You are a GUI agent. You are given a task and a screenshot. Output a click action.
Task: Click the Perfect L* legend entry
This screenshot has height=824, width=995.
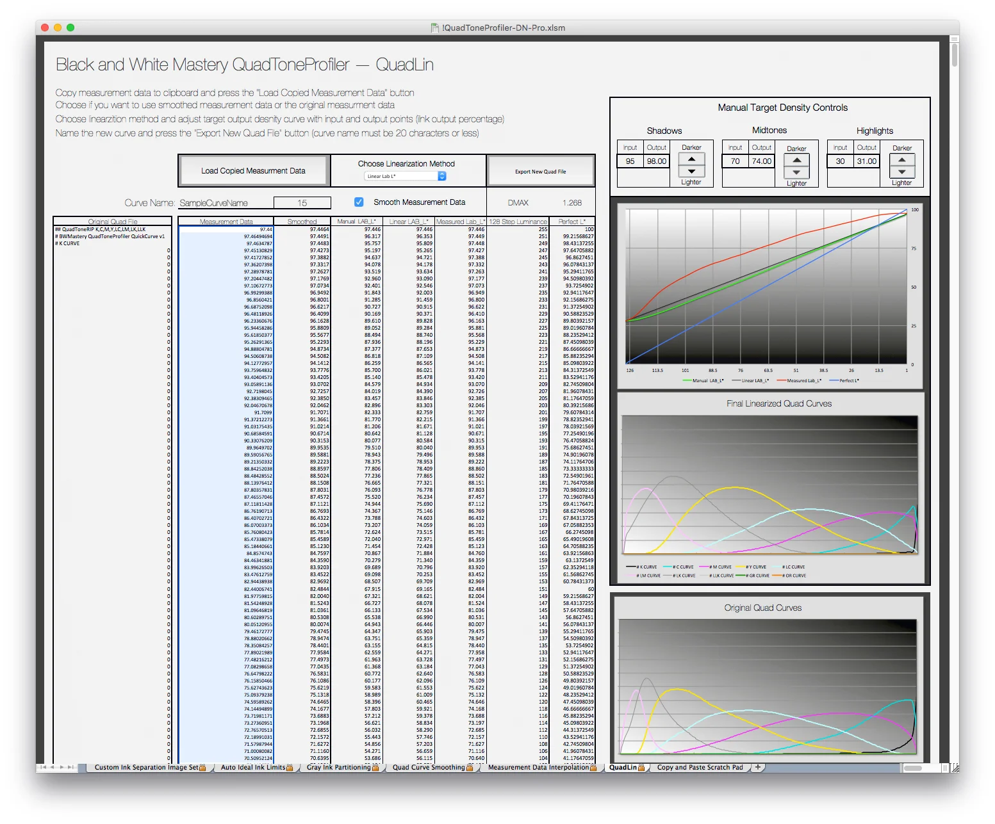(x=844, y=380)
